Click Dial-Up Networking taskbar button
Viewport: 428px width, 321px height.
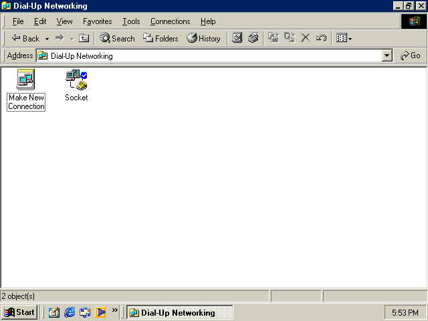(x=180, y=312)
